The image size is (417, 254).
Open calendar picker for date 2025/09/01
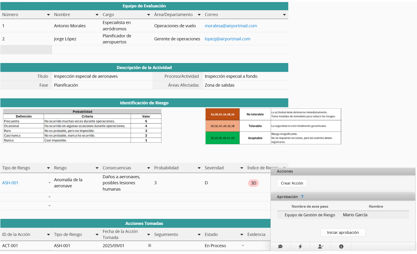click(150, 246)
